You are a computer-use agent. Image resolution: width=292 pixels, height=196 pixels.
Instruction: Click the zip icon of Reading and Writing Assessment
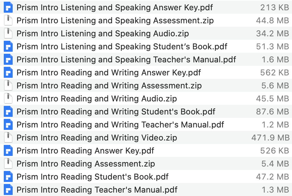(x=8, y=85)
